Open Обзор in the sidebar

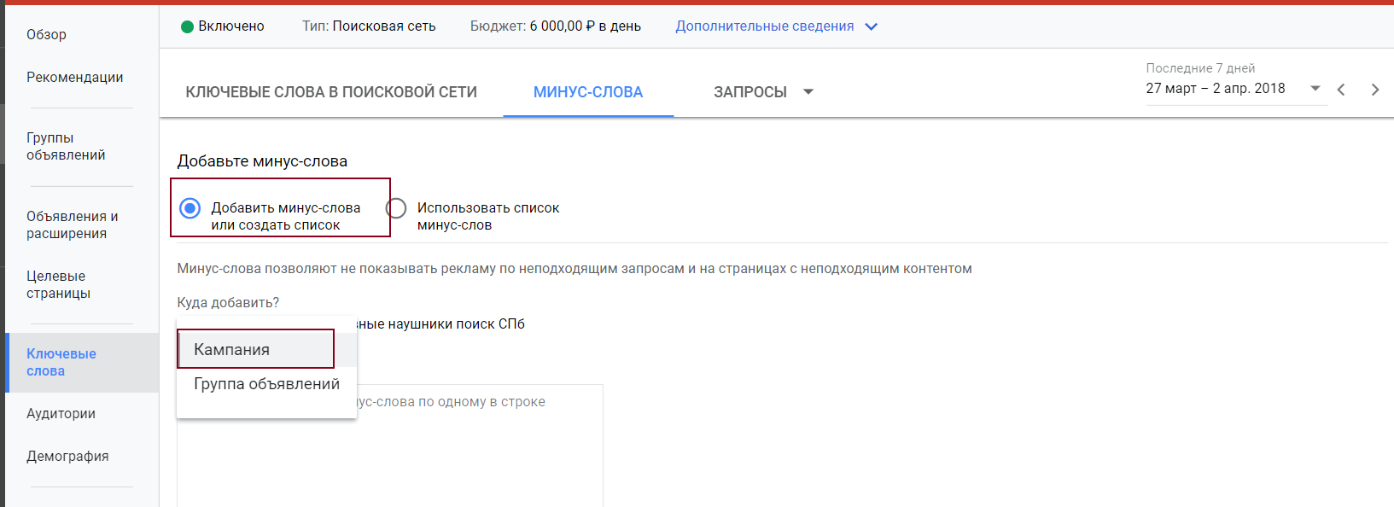tap(46, 35)
